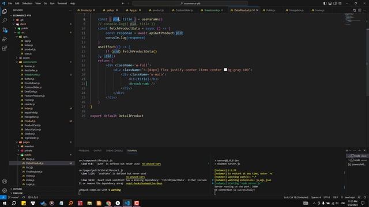Click the command center search box

[190, 3]
